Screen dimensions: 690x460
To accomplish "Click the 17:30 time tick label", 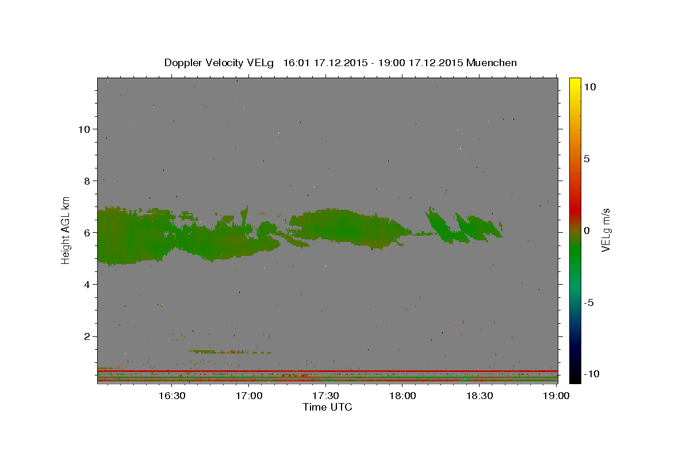I will (x=325, y=396).
